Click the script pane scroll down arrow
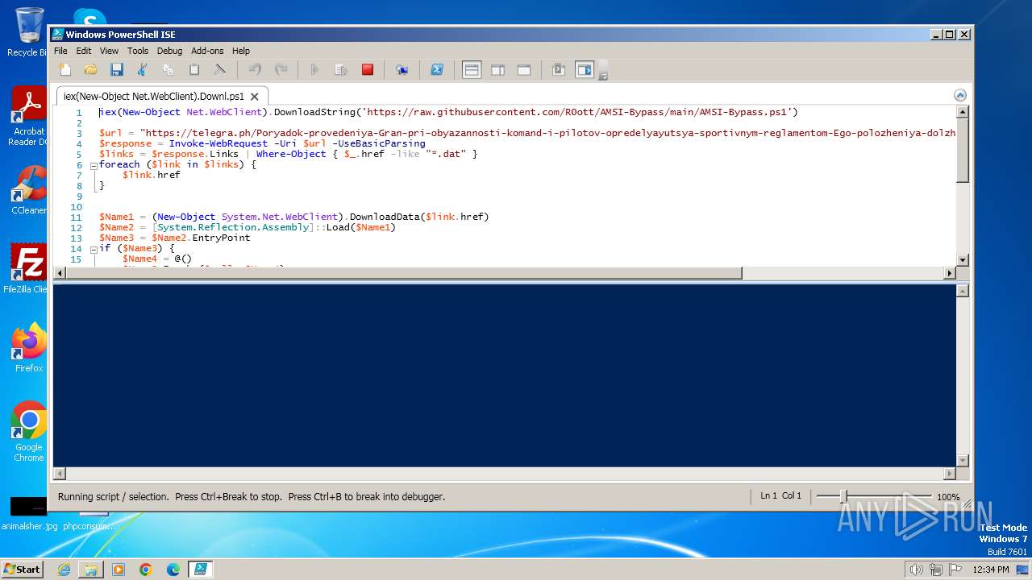This screenshot has height=580, width=1032. click(x=962, y=260)
